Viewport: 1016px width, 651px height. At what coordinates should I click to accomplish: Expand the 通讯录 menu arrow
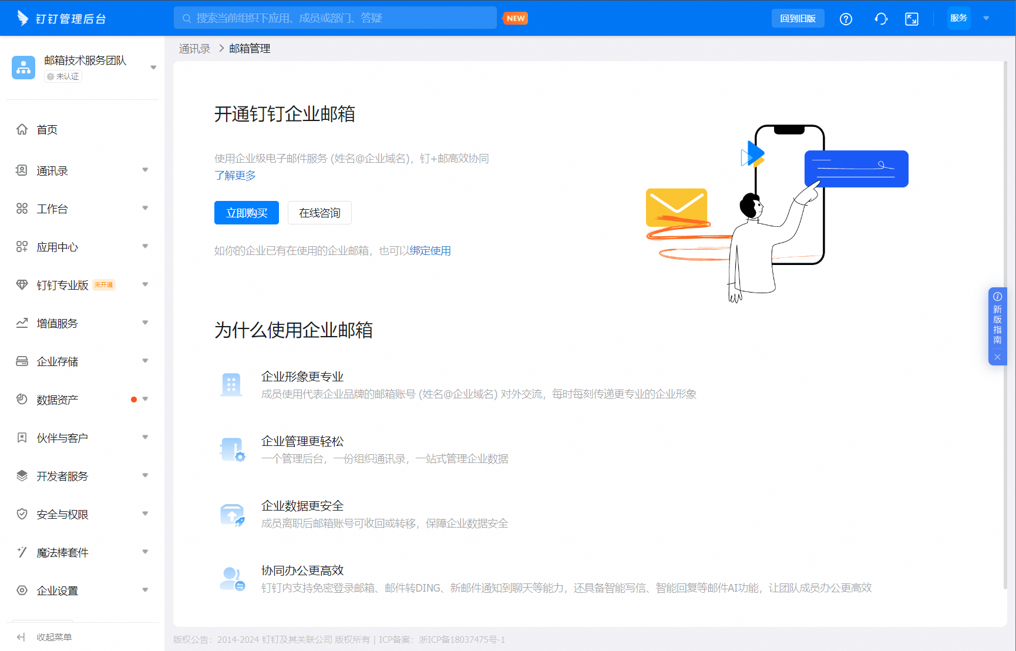click(145, 170)
